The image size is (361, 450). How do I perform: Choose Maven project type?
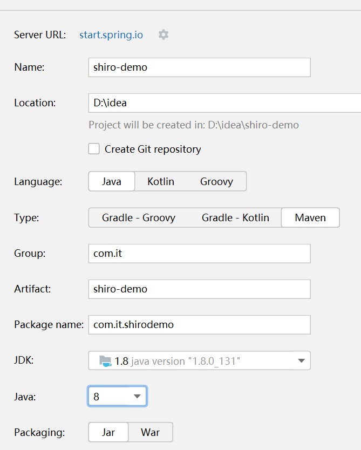click(310, 217)
